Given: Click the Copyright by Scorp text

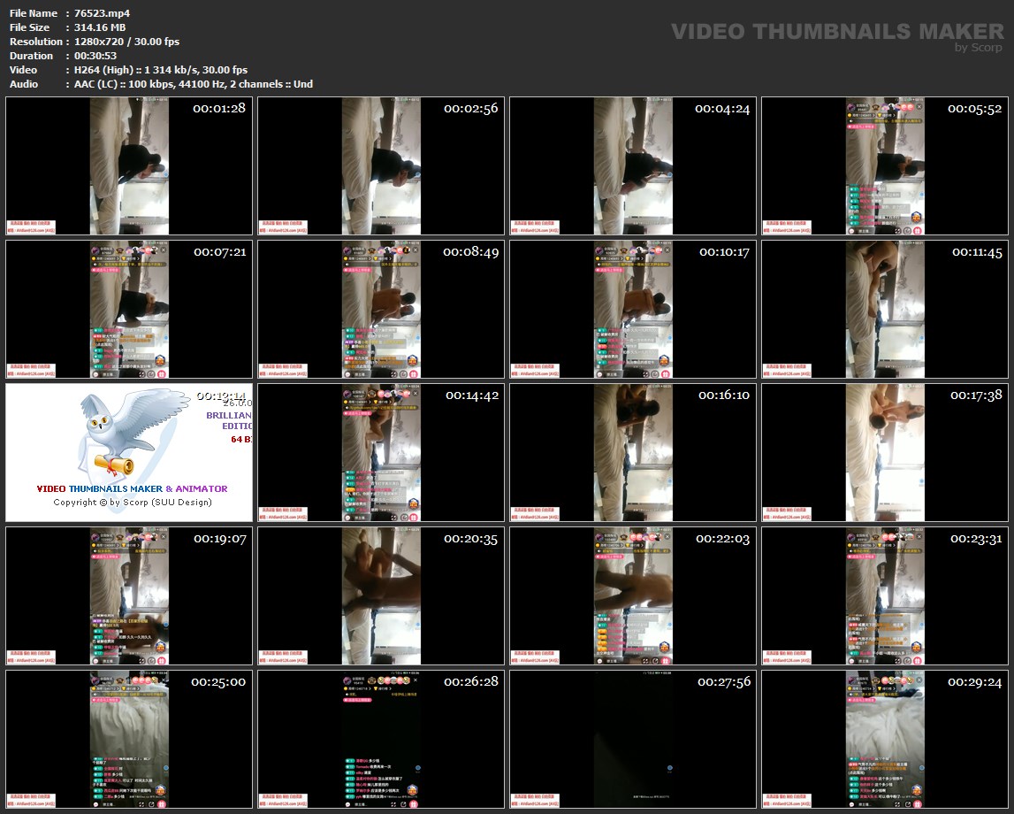Looking at the screenshot, I should (x=132, y=503).
